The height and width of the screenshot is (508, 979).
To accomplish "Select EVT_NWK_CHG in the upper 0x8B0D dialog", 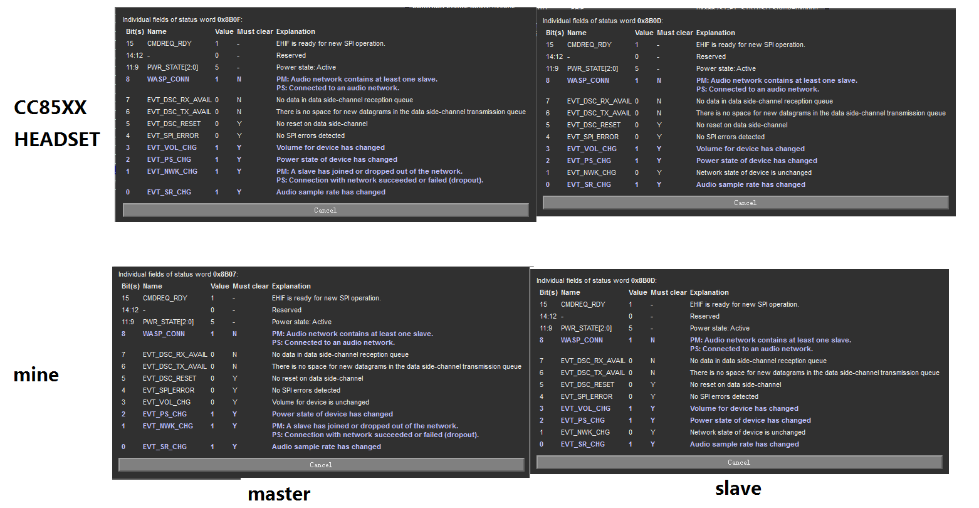I will pos(592,173).
